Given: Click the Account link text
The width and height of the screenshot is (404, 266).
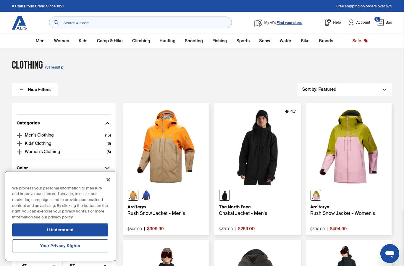Looking at the screenshot, I should [x=363, y=22].
